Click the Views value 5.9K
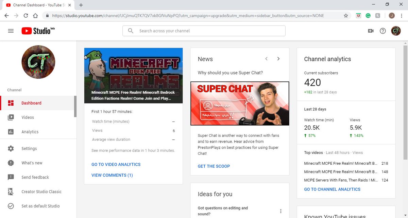Screen dimensions: 408x218 356,128
